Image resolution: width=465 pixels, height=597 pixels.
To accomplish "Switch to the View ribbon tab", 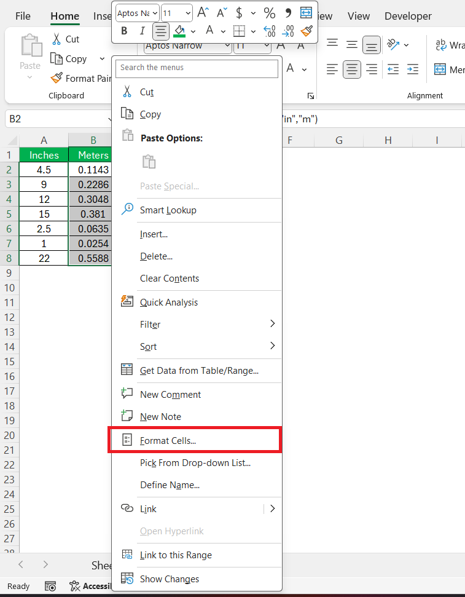I will (359, 16).
